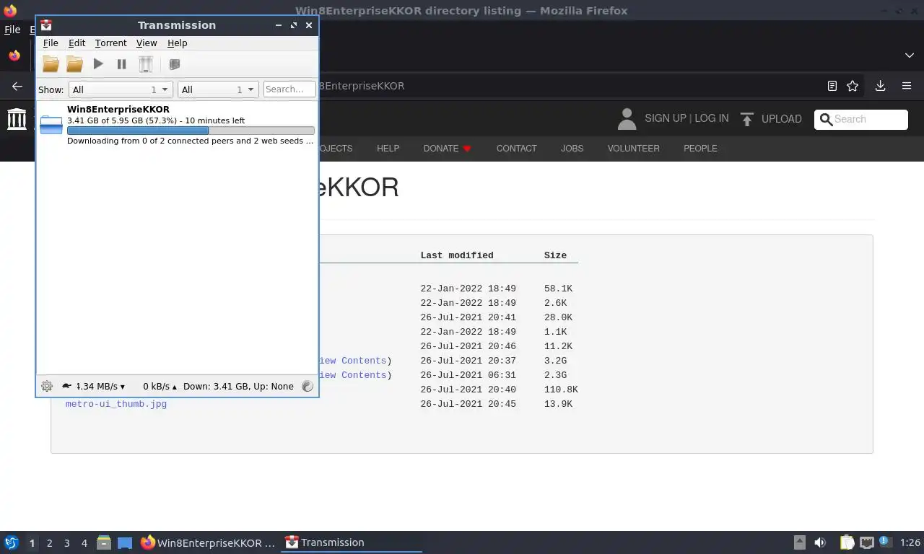Viewport: 924px width, 554px height.
Task: Open Firefox's File menu at the window's left edge
Action: tap(12, 30)
